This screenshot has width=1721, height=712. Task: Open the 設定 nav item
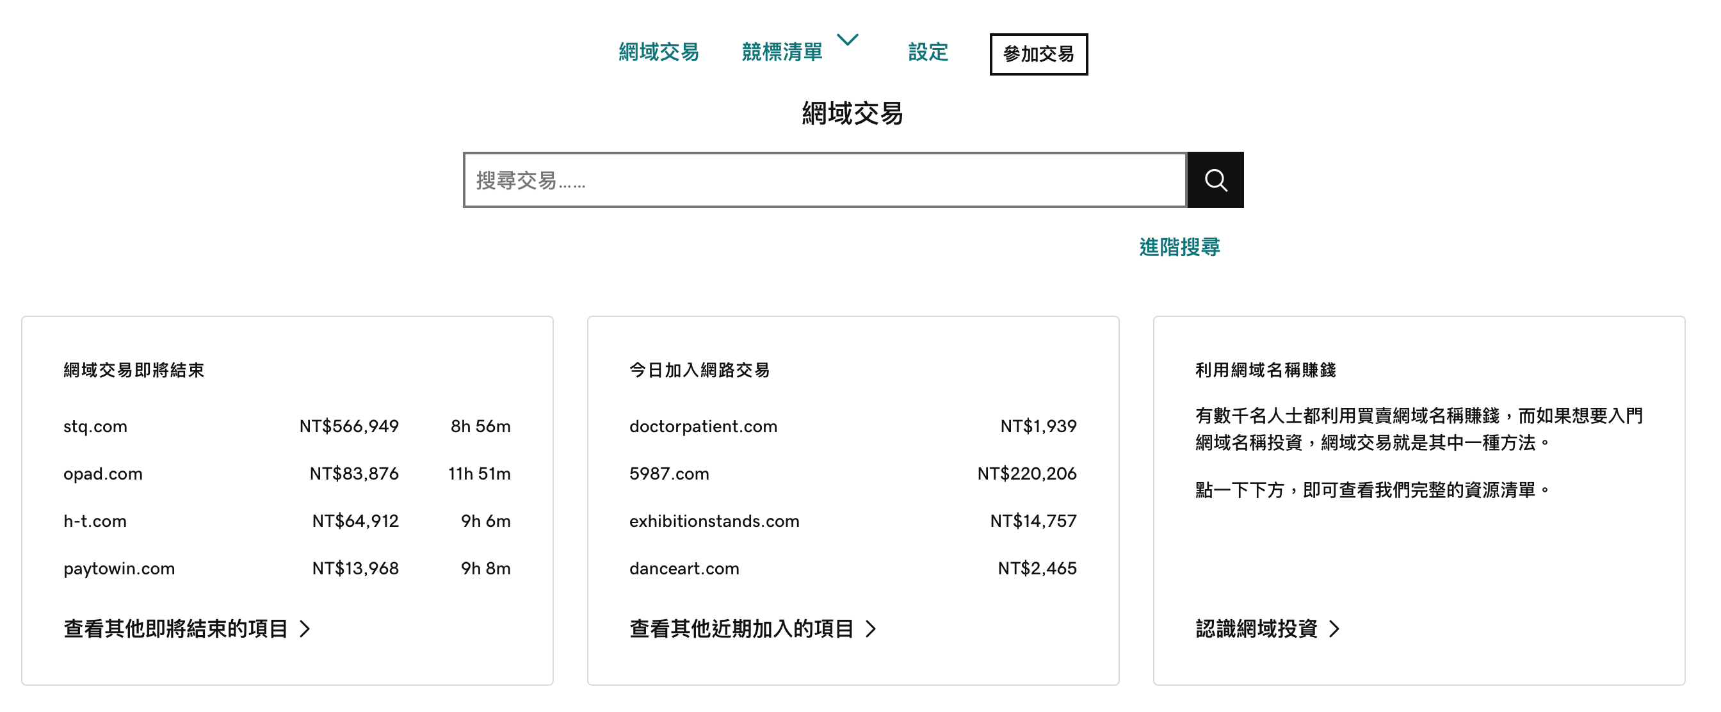click(927, 51)
